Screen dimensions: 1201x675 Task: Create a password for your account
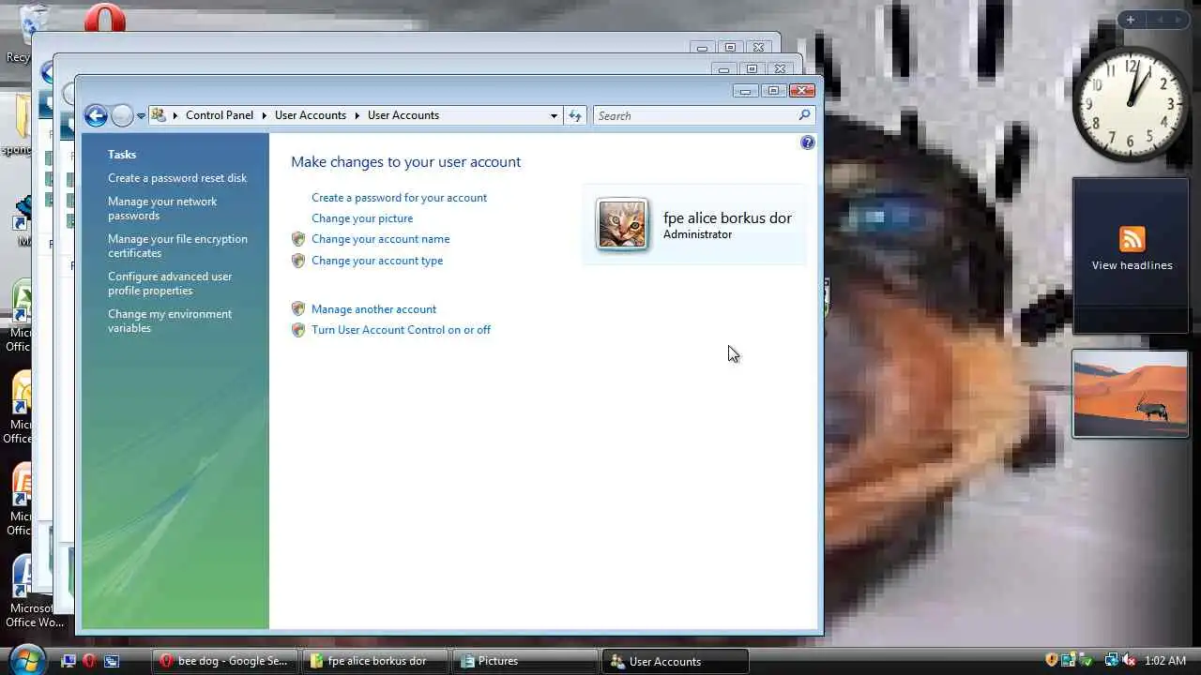click(399, 198)
